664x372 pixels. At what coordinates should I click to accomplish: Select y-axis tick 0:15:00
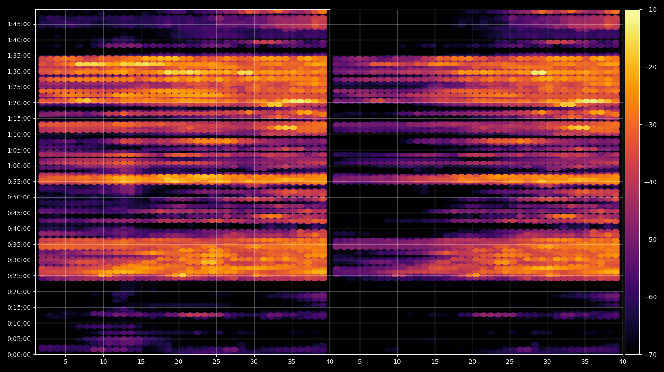pyautogui.click(x=19, y=307)
